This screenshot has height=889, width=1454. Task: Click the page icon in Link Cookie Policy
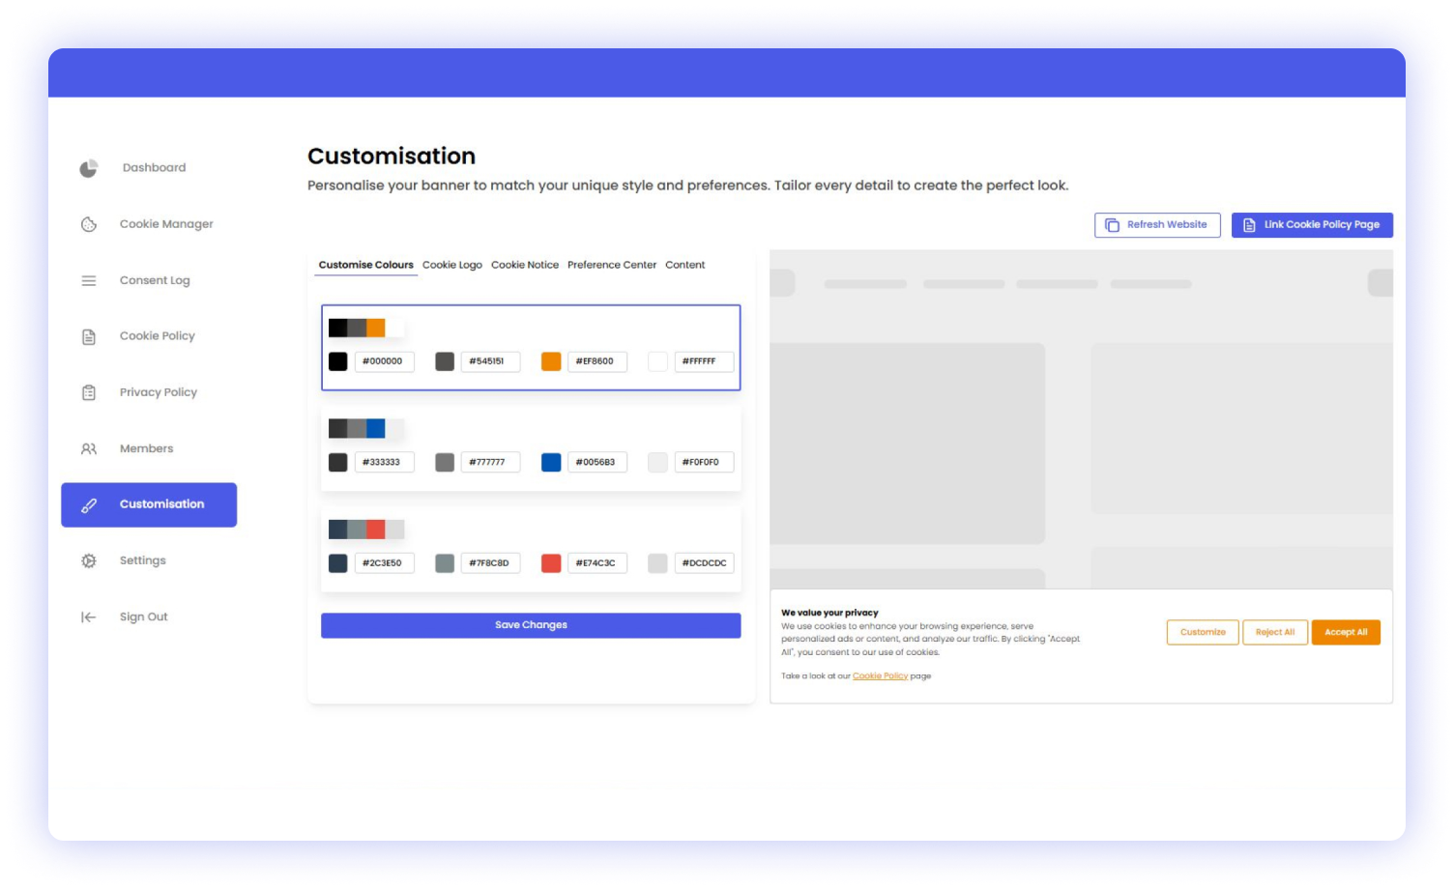click(x=1249, y=225)
